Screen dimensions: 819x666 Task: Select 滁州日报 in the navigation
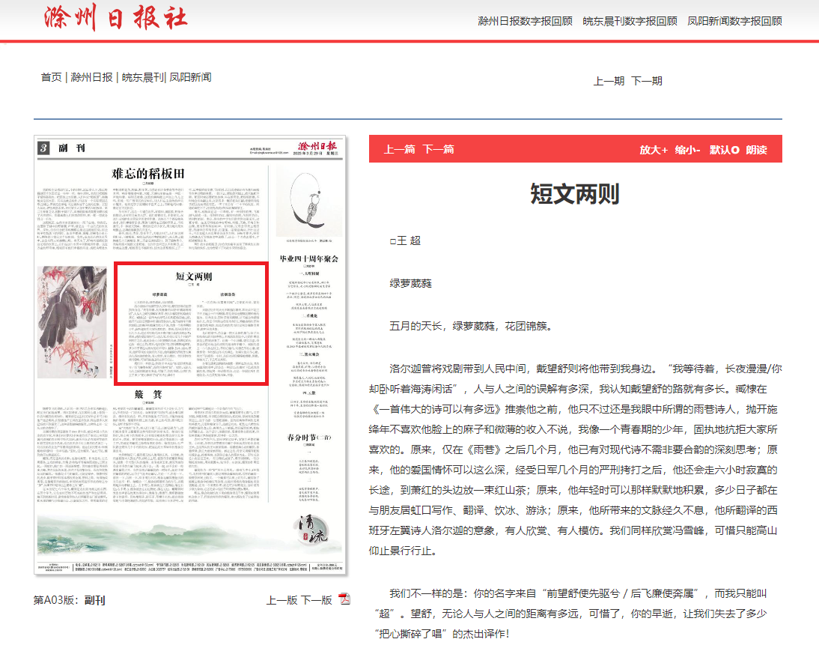[91, 77]
